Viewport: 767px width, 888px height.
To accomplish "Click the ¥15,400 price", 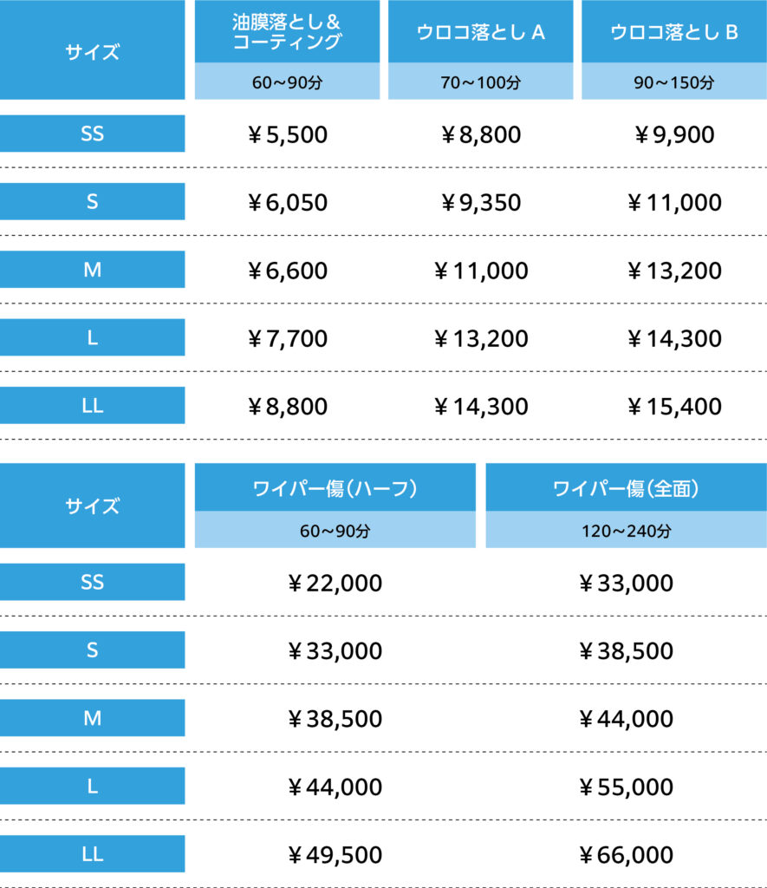I will click(673, 406).
